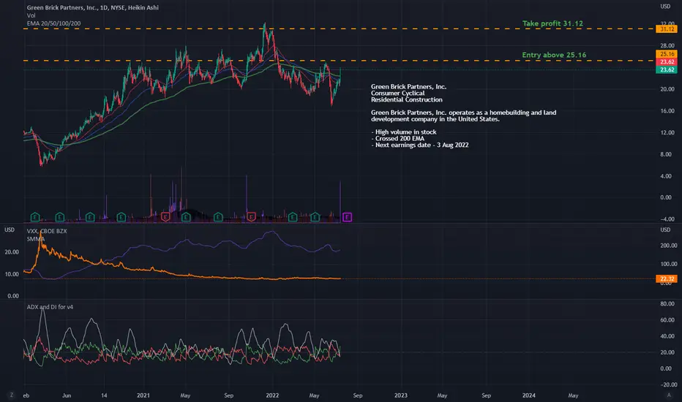The height and width of the screenshot is (402, 682).
Task: Click the 2022 label on time axis
Action: click(272, 395)
